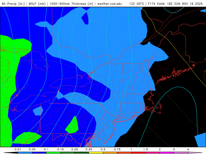Image resolution: width=206 pixels, height=154 pixels.
Task: Click the '0.05' legend value
Action: 32,149
